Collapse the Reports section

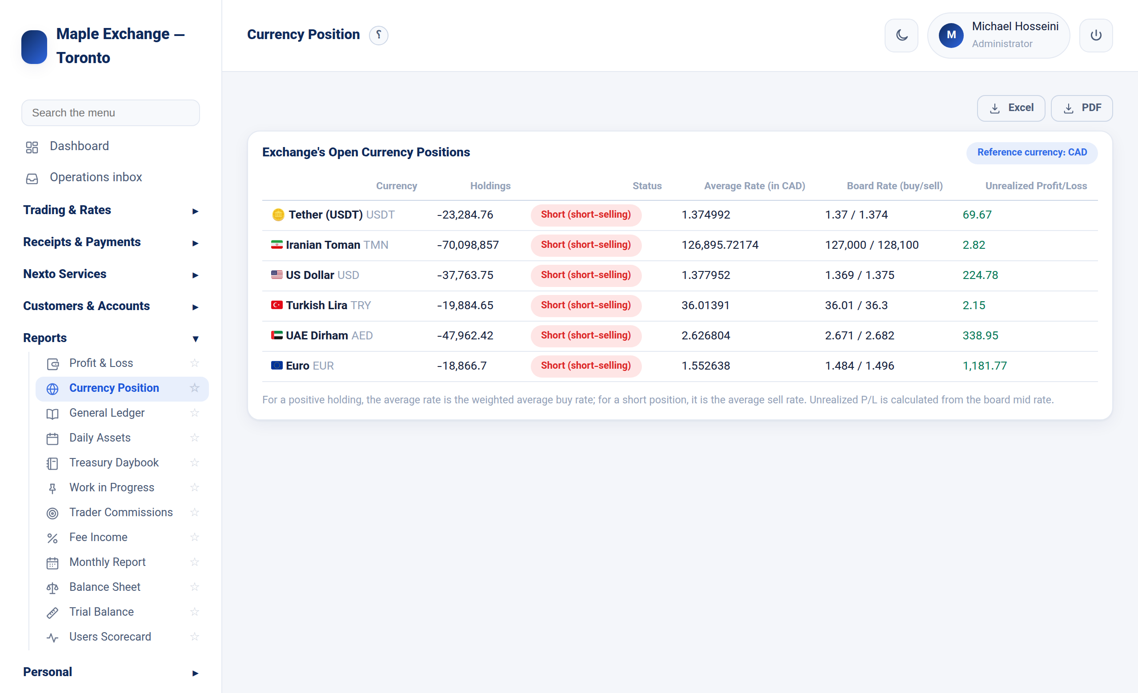pos(111,338)
